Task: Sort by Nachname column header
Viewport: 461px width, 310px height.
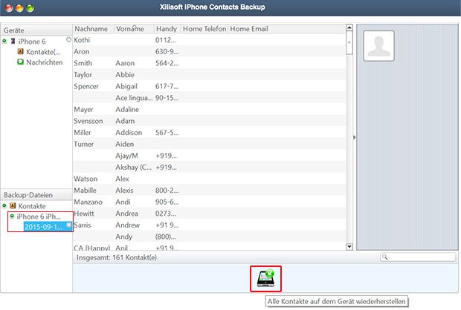Action: (x=93, y=29)
